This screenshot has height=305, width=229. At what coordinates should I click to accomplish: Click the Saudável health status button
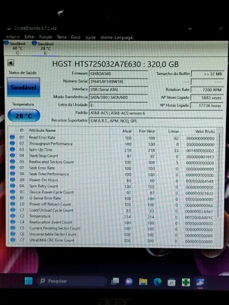click(23, 87)
